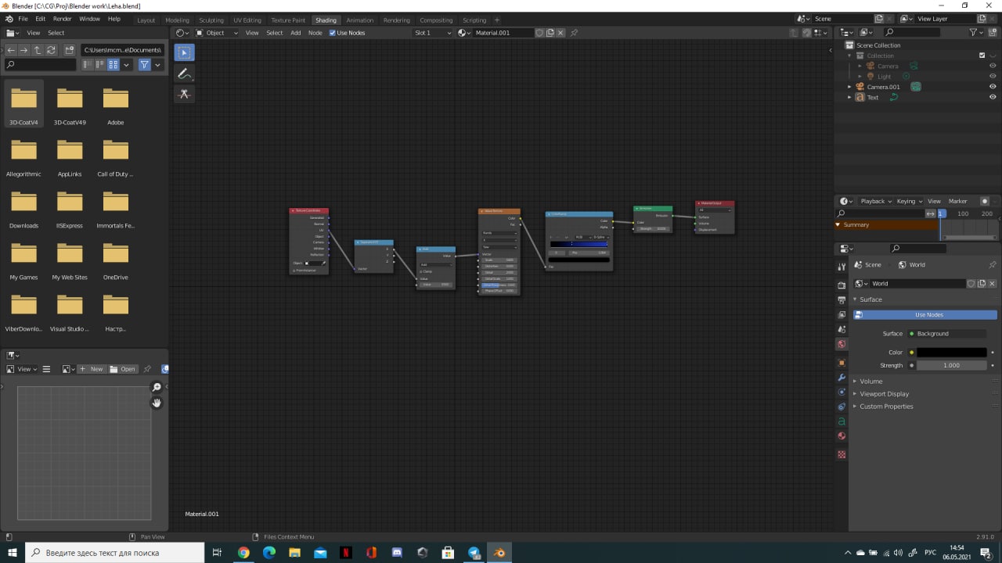Toggle auto keying record button in timeline

[x=985, y=201]
